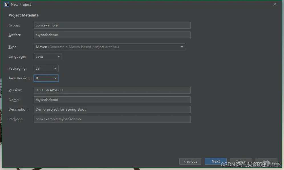Click the Packaging: label
The image size is (284, 170).
point(18,69)
